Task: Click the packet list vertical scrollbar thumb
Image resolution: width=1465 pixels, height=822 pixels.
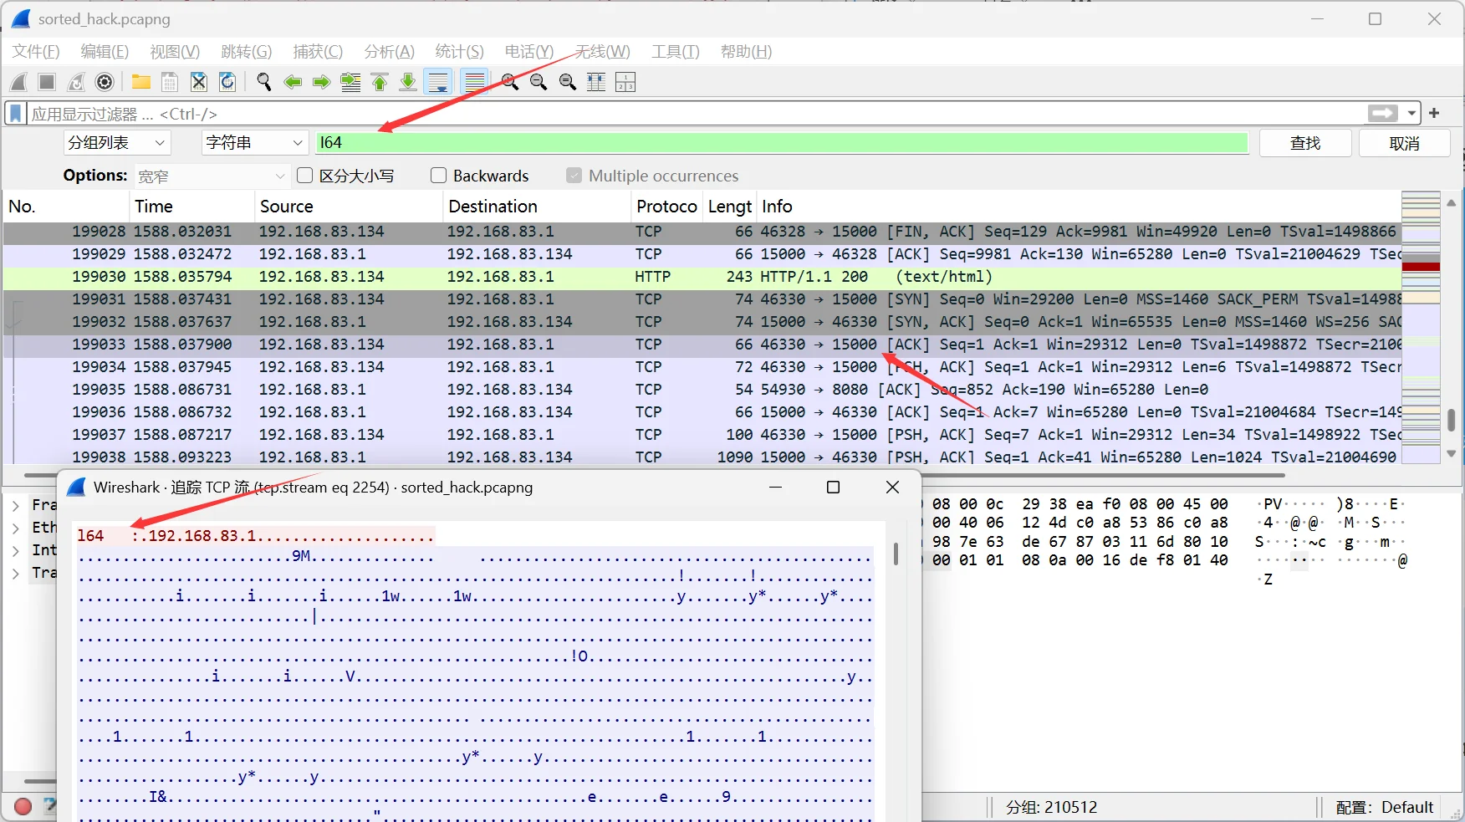Action: pyautogui.click(x=1452, y=420)
